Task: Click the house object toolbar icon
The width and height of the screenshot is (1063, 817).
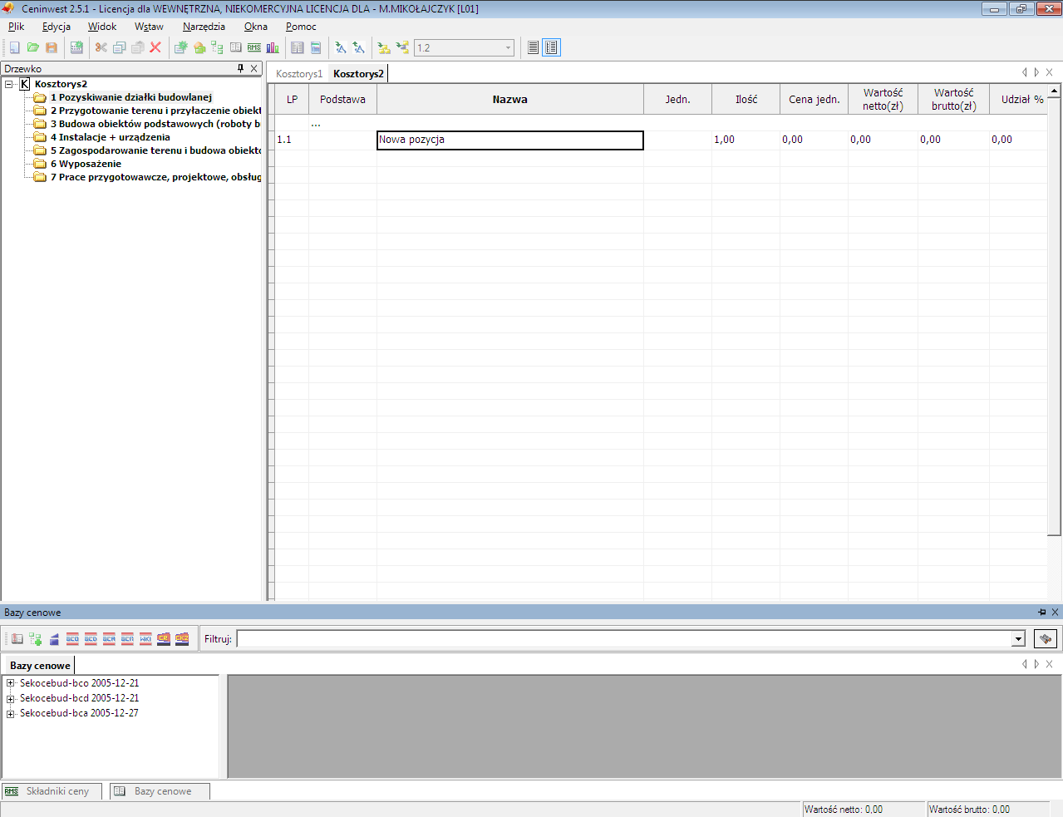Action: 199,48
